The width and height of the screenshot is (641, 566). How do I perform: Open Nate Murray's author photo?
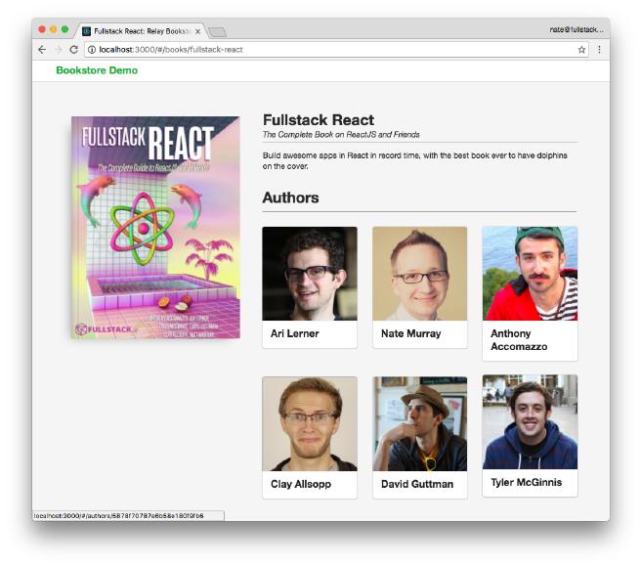point(420,274)
